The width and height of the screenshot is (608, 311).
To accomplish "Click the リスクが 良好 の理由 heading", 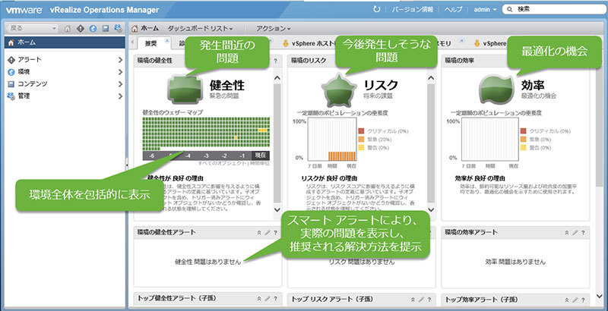I will point(329,179).
